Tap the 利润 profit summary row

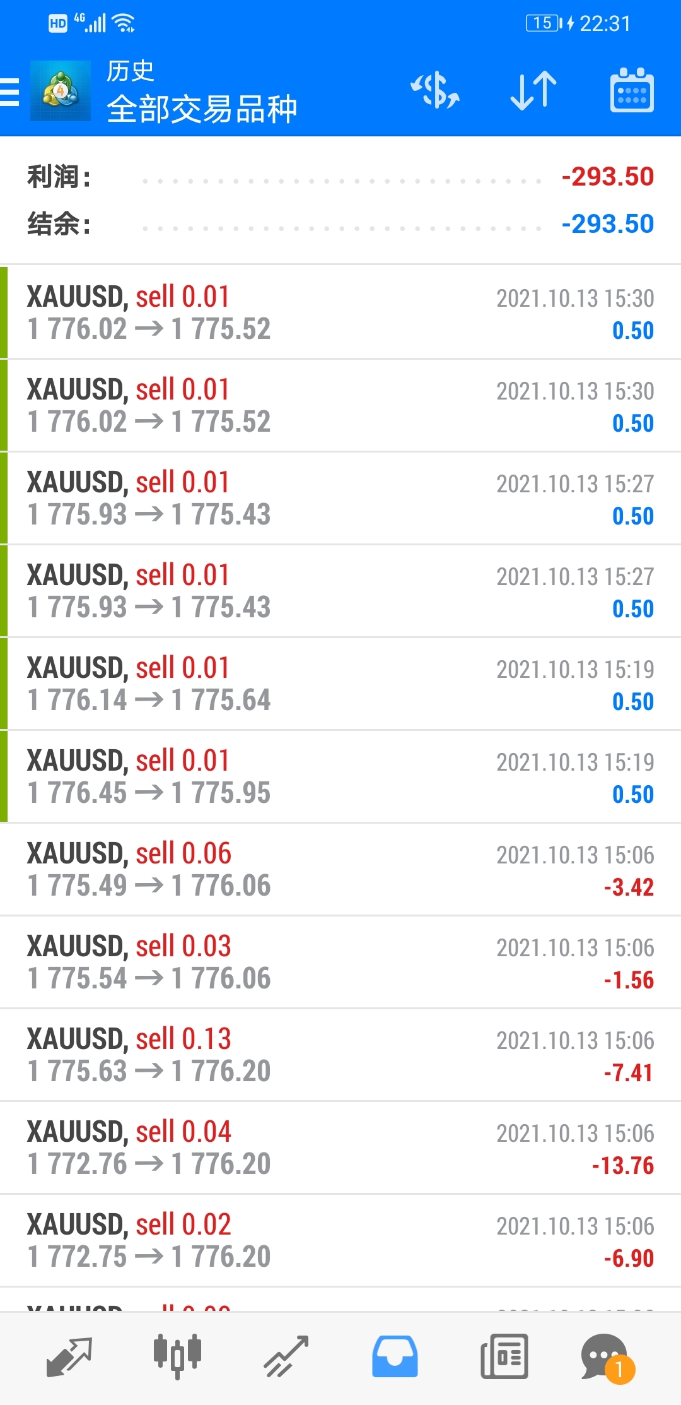click(340, 177)
